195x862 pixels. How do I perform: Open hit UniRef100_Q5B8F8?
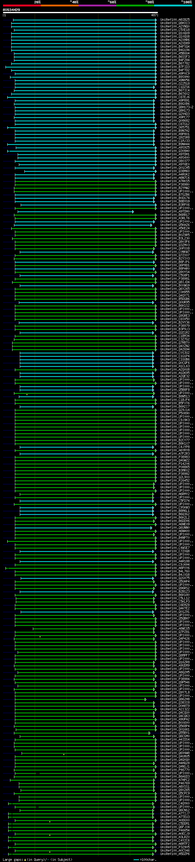[x=175, y=390]
